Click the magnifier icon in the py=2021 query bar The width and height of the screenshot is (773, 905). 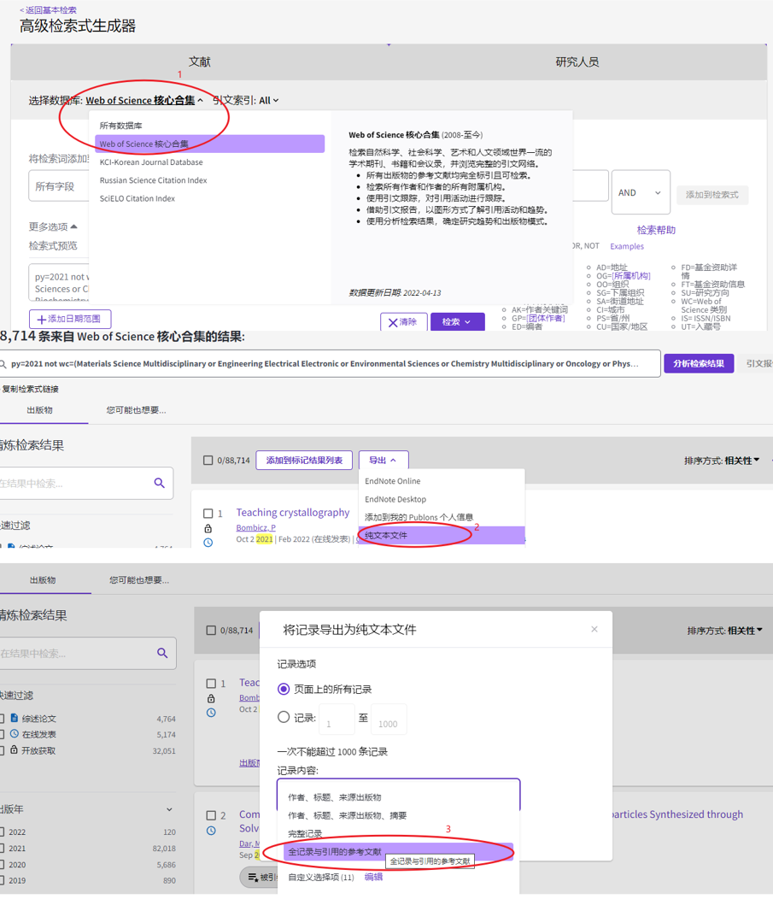coord(3,364)
